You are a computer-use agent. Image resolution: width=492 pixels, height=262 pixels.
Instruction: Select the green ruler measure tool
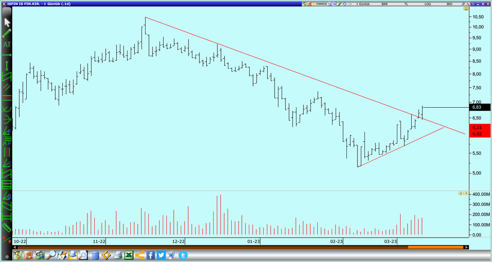[x=7, y=227]
